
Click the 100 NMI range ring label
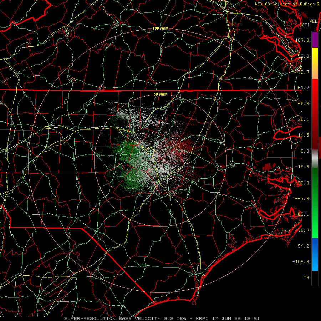160,28
